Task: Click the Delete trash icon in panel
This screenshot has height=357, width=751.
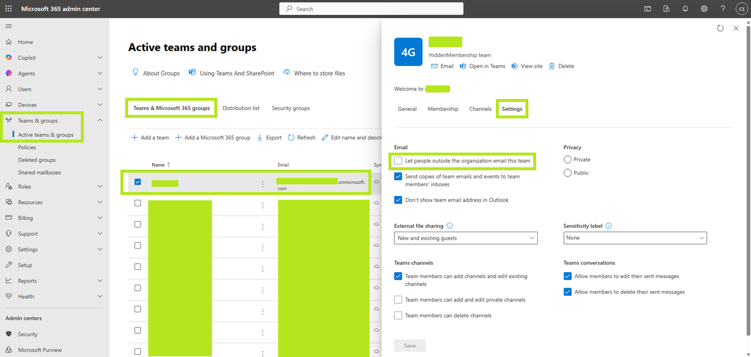Action: point(552,66)
